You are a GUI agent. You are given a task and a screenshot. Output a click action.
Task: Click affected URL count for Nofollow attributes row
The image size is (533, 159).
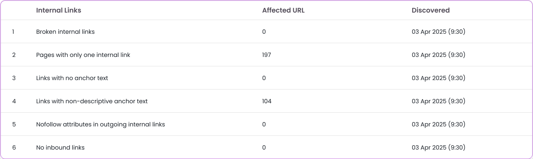(x=264, y=124)
